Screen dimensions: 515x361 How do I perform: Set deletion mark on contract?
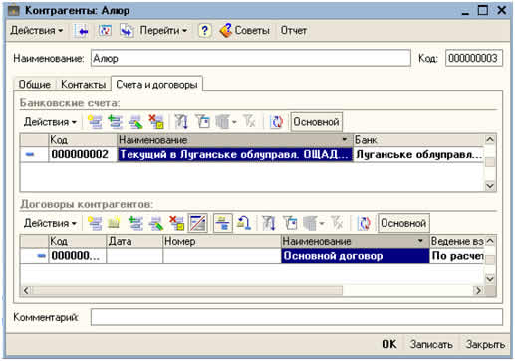[176, 223]
